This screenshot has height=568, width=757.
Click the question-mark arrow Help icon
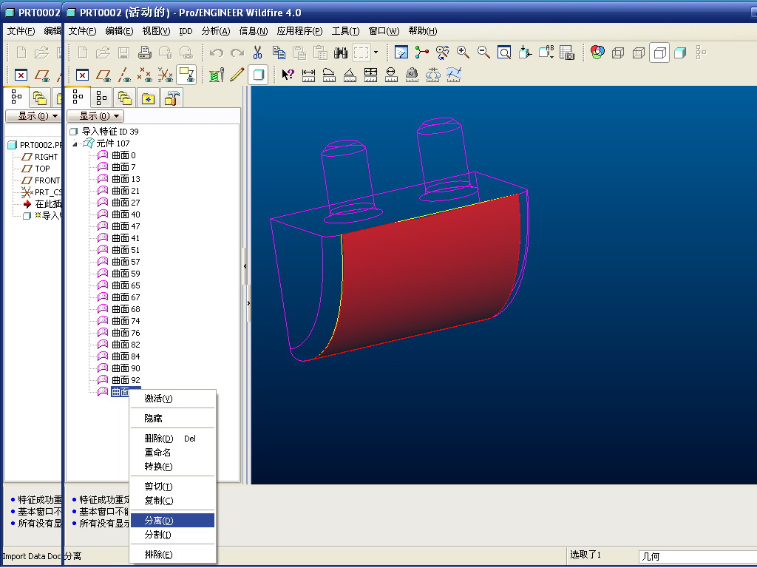[x=288, y=75]
